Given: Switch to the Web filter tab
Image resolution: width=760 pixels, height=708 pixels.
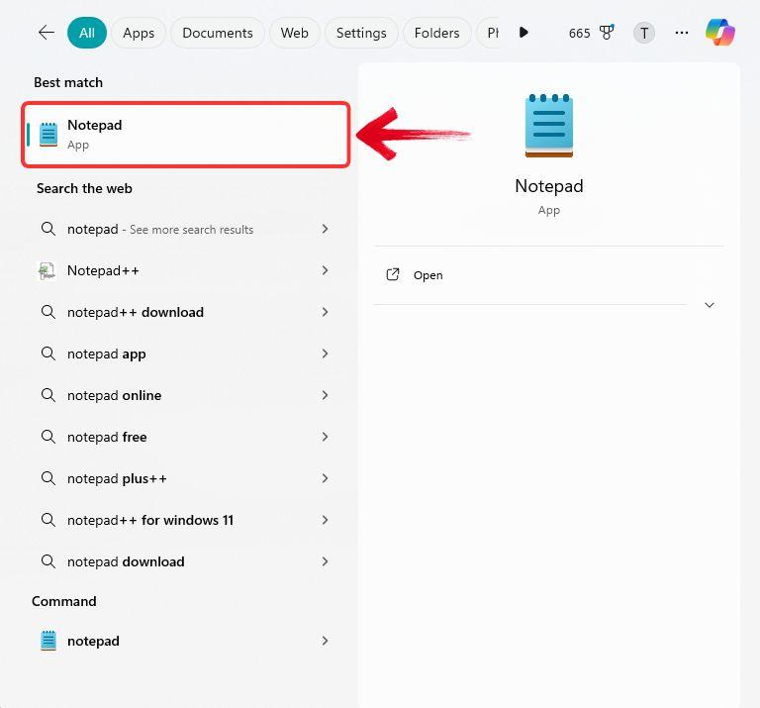Looking at the screenshot, I should (x=294, y=33).
